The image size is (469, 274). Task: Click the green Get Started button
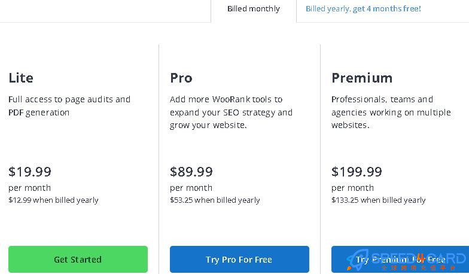pyautogui.click(x=78, y=260)
